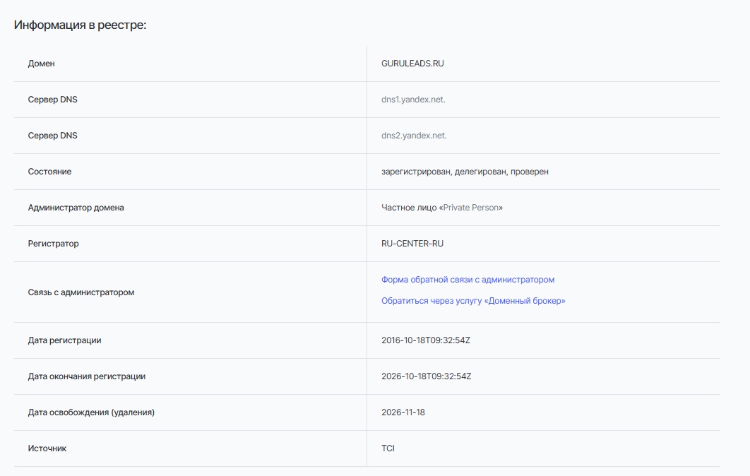Click the «Домен» row label
Image resolution: width=750 pixels, height=476 pixels.
(41, 64)
